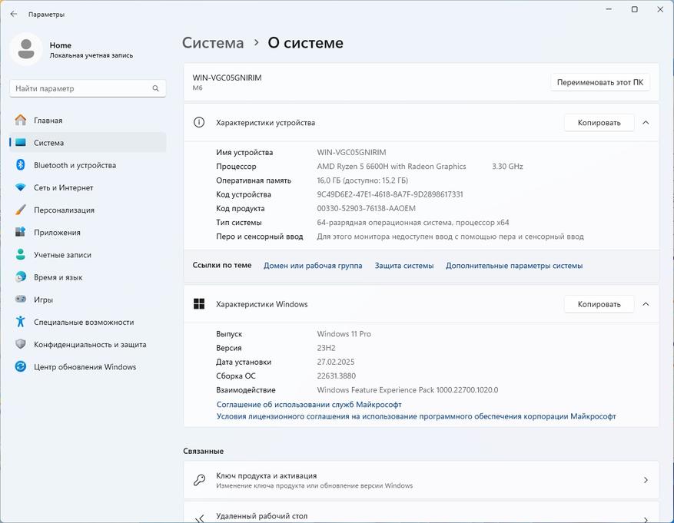674x523 pixels.
Task: Click the search magnifier icon
Action: [x=155, y=88]
